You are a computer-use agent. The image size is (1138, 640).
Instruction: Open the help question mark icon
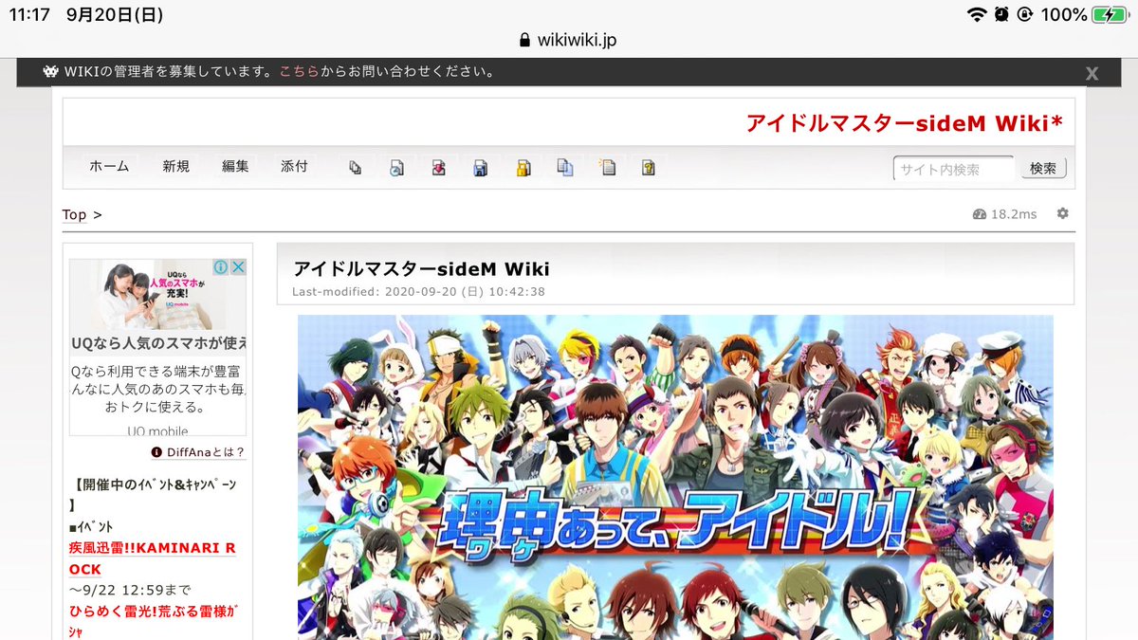pyautogui.click(x=649, y=168)
